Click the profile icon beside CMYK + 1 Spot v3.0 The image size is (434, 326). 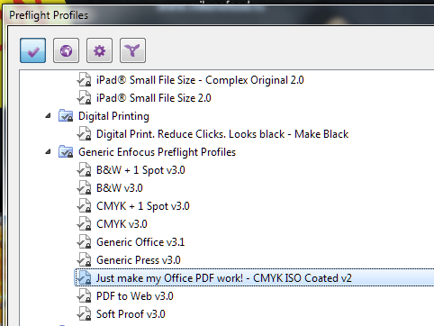point(84,206)
